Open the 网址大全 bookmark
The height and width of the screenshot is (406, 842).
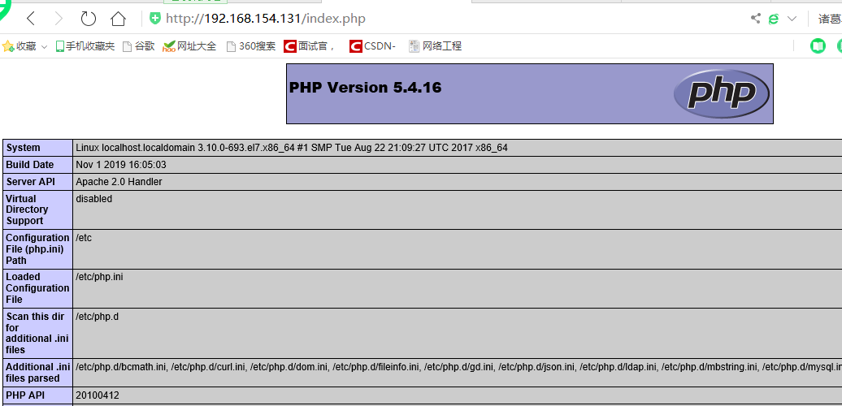tap(189, 46)
